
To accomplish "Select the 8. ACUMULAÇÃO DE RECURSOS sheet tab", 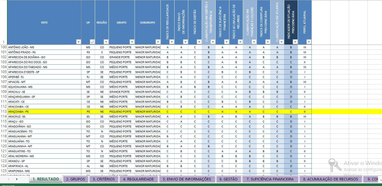I will [x=330, y=179].
